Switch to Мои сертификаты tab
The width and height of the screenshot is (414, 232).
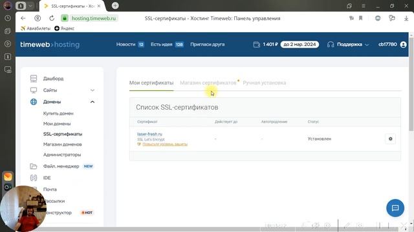[151, 83]
